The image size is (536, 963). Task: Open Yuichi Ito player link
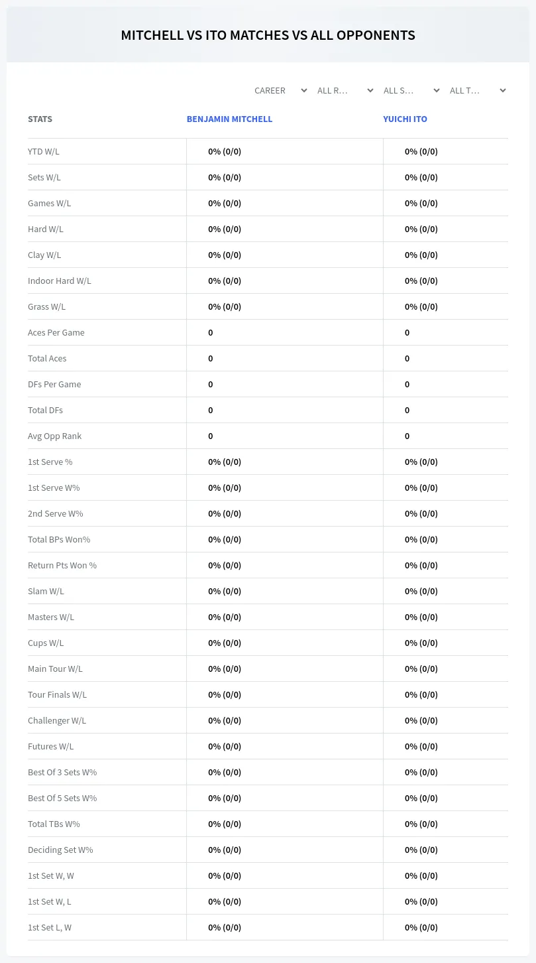tap(405, 119)
